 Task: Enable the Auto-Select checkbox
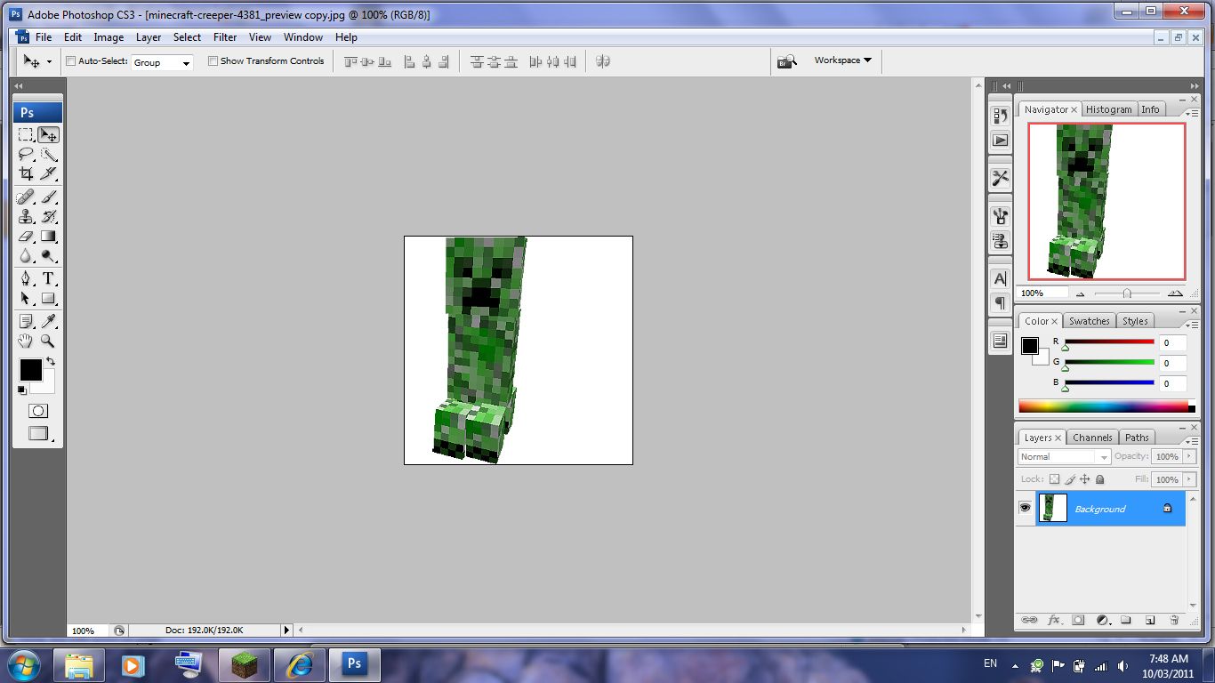click(x=71, y=61)
